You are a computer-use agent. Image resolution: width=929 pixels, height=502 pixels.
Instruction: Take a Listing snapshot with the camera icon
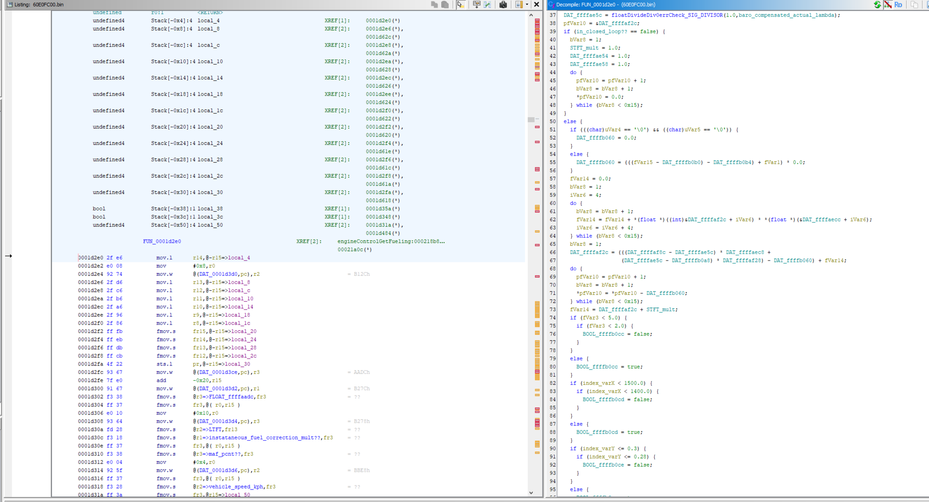coord(503,5)
